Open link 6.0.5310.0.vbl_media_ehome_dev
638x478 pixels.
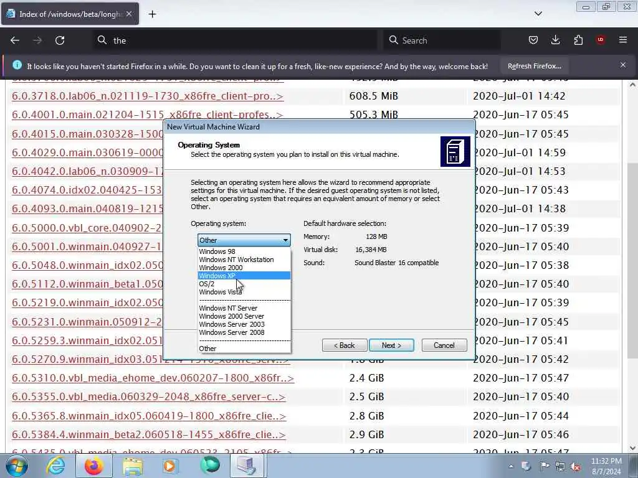[153, 378]
